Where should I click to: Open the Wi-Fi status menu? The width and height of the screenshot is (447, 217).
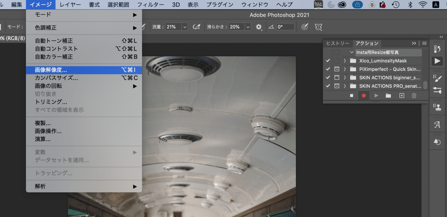click(x=422, y=5)
